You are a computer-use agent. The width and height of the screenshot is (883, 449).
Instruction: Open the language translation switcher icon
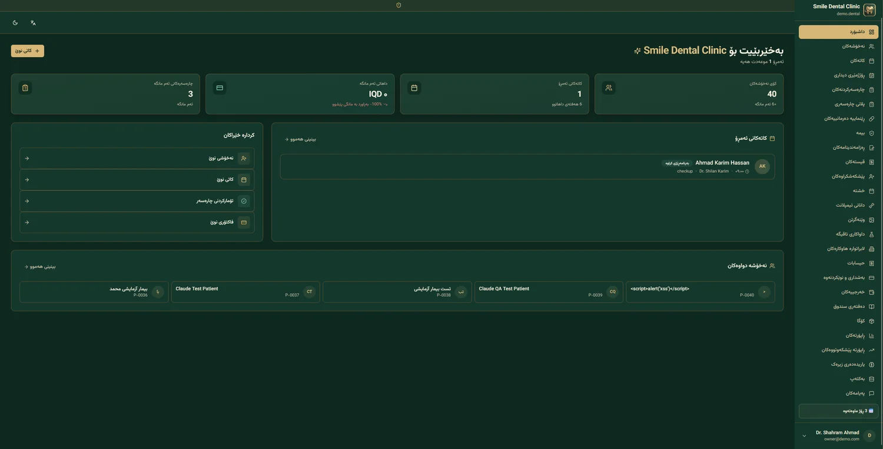[x=33, y=23]
